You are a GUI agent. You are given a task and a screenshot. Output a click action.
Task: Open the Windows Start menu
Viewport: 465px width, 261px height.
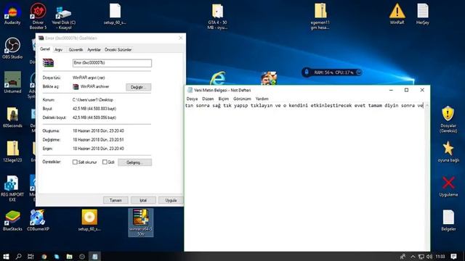(x=6, y=256)
